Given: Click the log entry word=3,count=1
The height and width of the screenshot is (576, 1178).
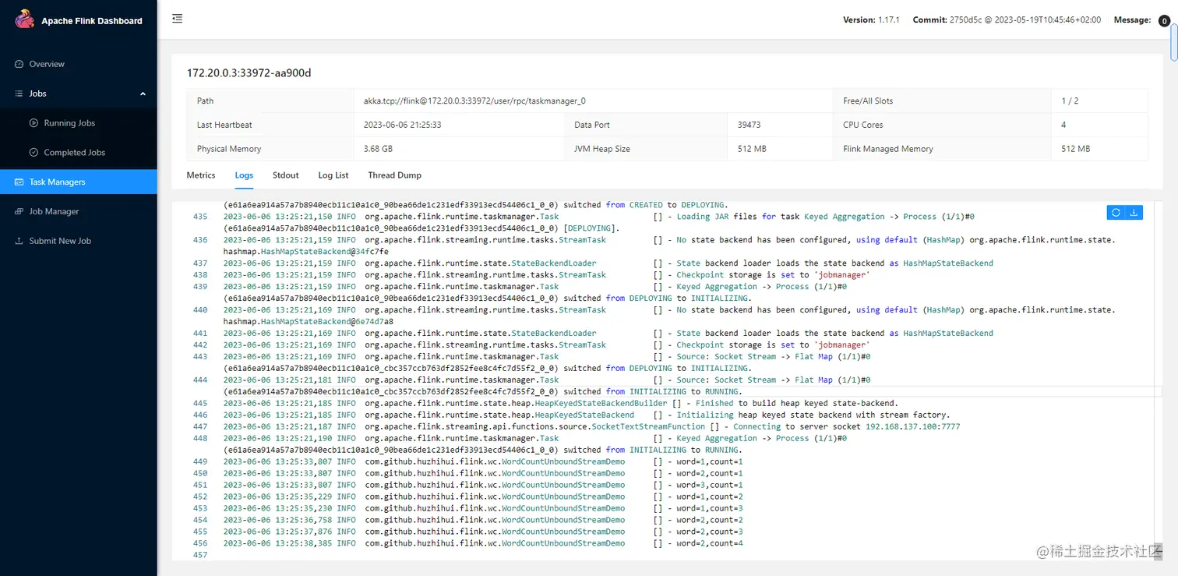Looking at the screenshot, I should click(x=710, y=485).
